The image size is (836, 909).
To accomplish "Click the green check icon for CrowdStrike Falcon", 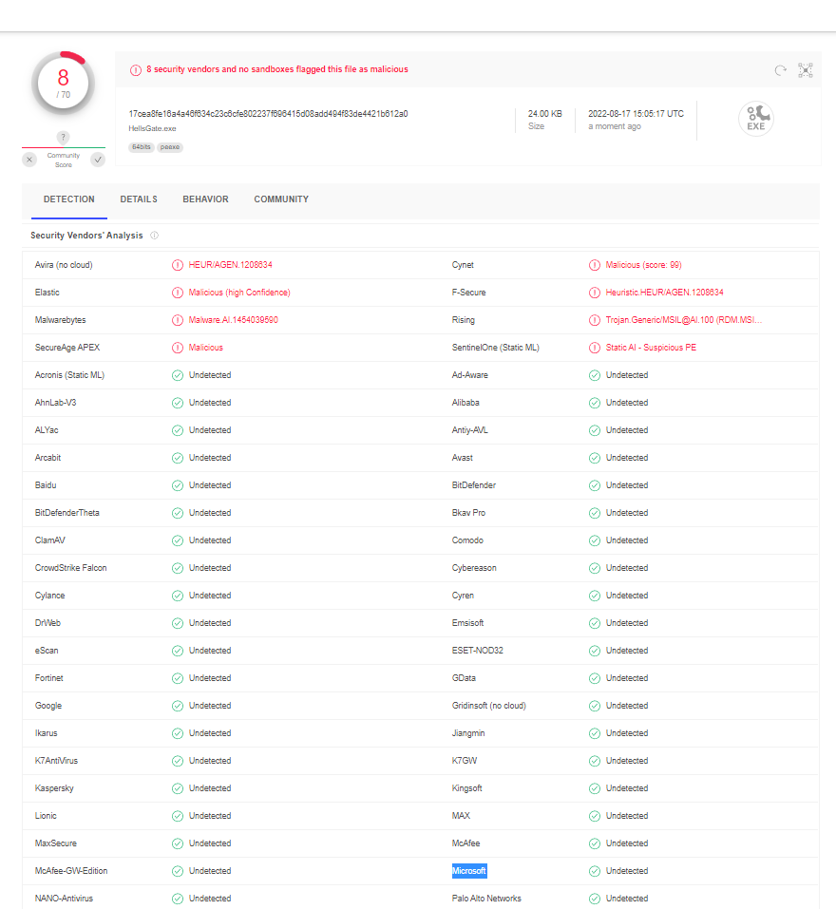I will pos(178,568).
